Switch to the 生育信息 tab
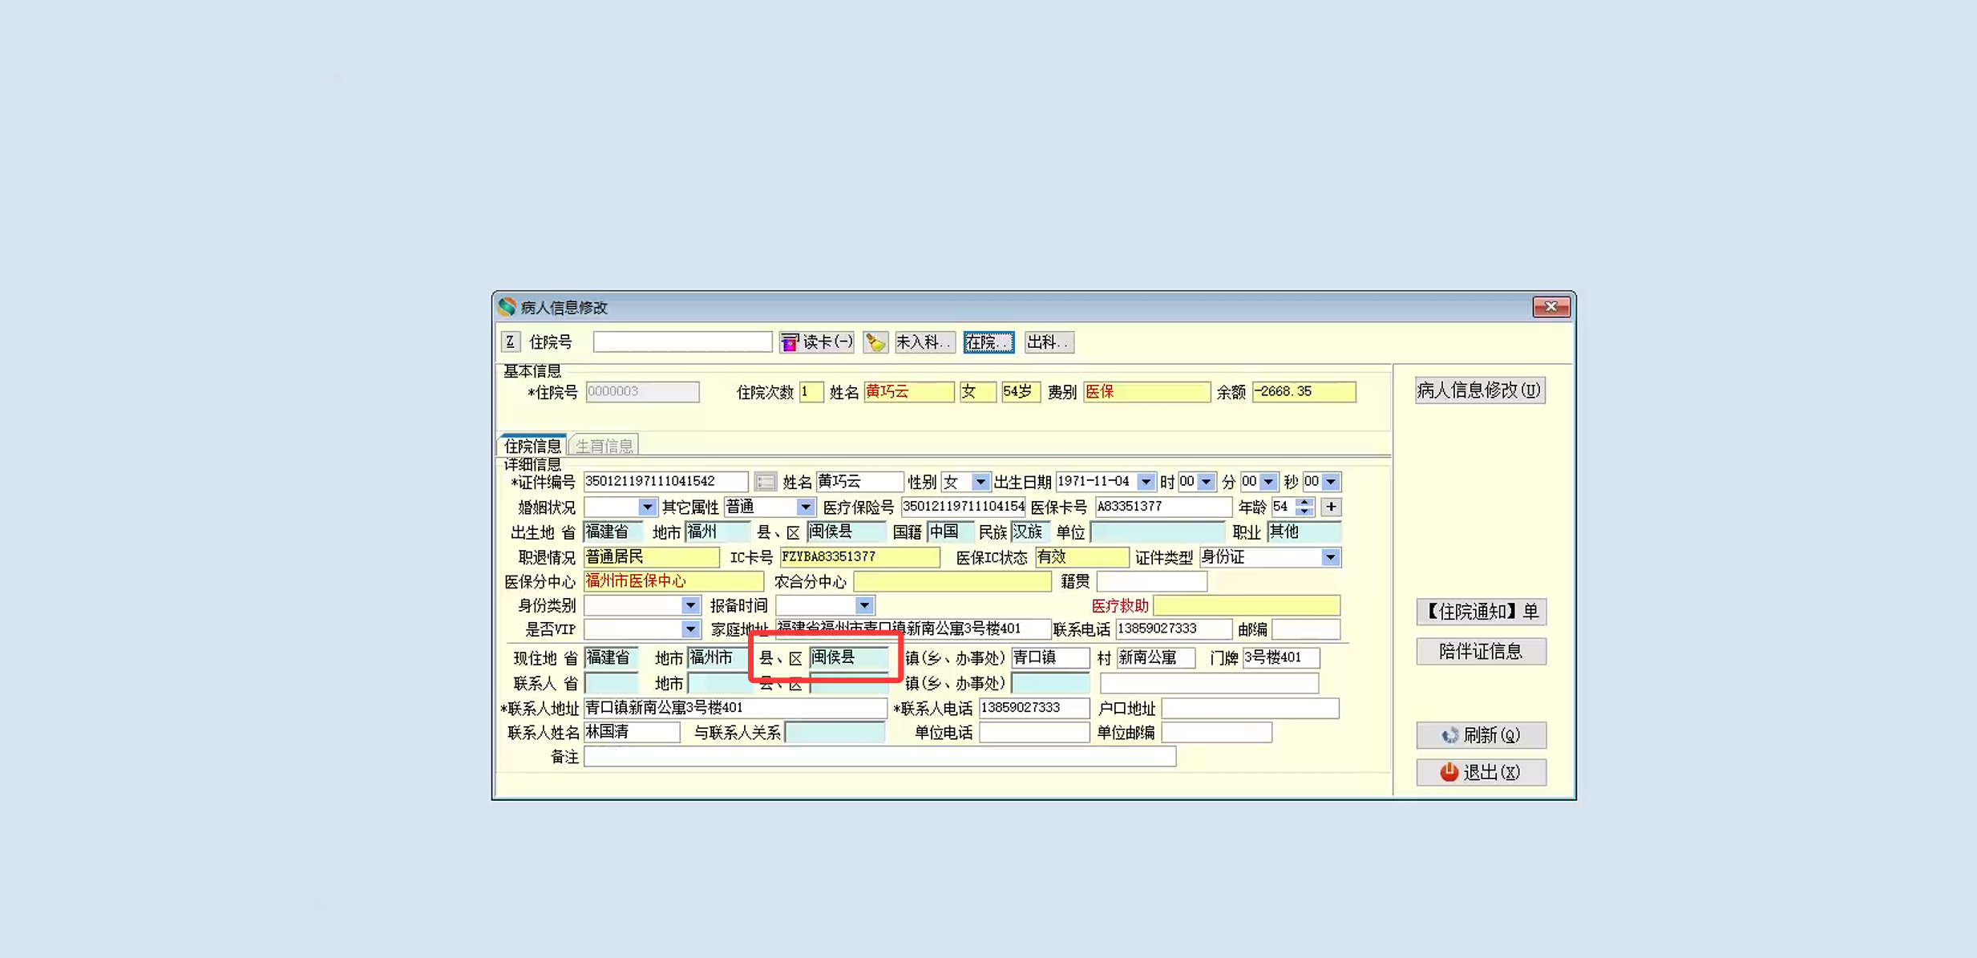Image resolution: width=1977 pixels, height=958 pixels. pyautogui.click(x=604, y=446)
